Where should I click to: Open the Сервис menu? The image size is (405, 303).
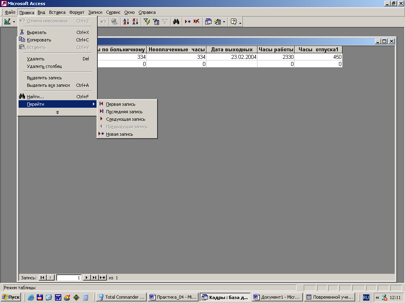[113, 12]
